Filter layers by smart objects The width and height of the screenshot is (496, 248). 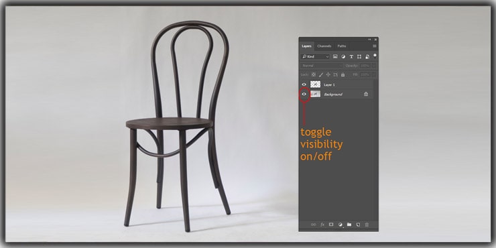tap(367, 56)
